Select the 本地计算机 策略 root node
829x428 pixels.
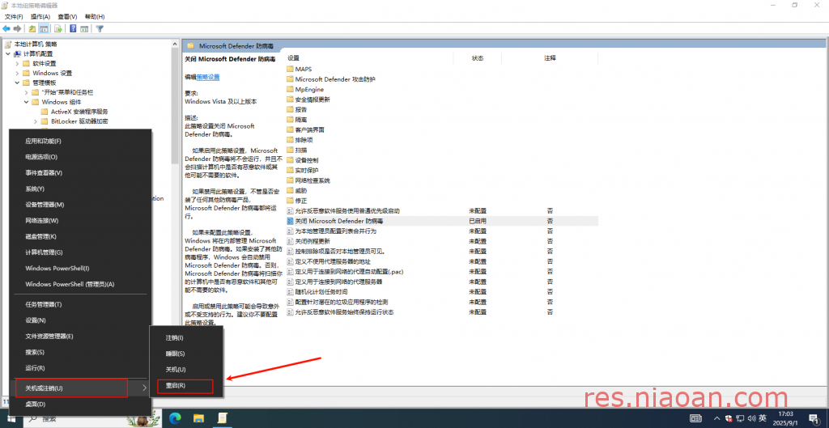(x=31, y=44)
